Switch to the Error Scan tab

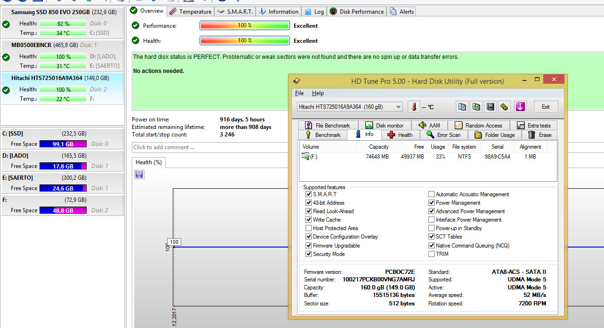click(x=443, y=135)
